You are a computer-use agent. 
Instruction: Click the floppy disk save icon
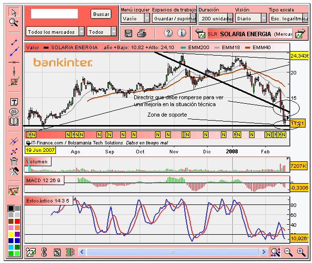tap(128, 33)
